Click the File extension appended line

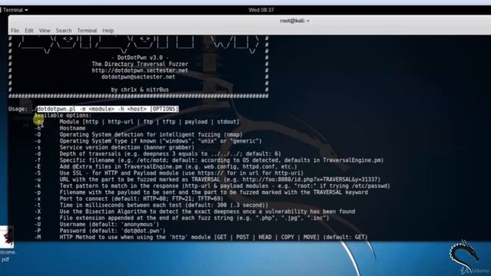point(182,218)
